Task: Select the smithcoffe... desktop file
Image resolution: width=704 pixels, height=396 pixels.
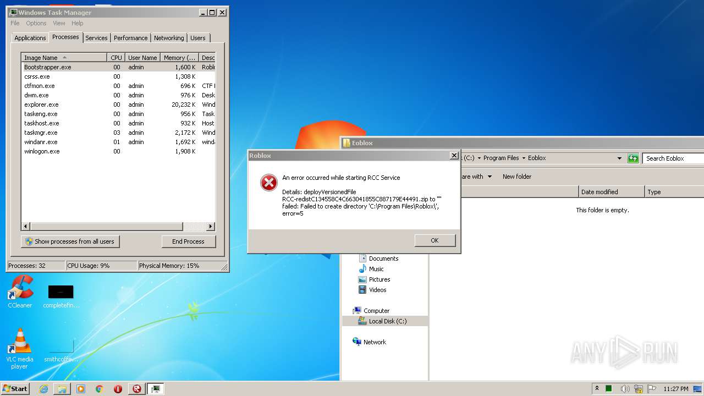Action: (61, 350)
